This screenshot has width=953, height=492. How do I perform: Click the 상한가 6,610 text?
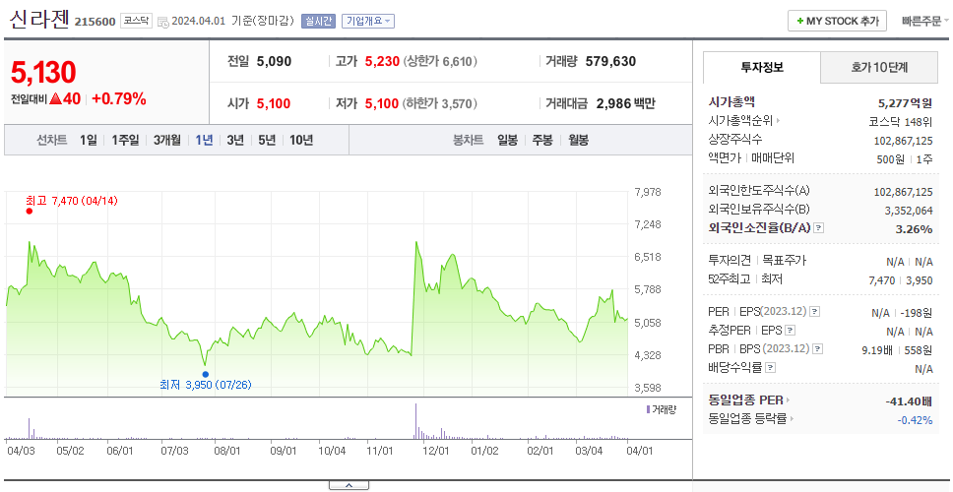(441, 61)
